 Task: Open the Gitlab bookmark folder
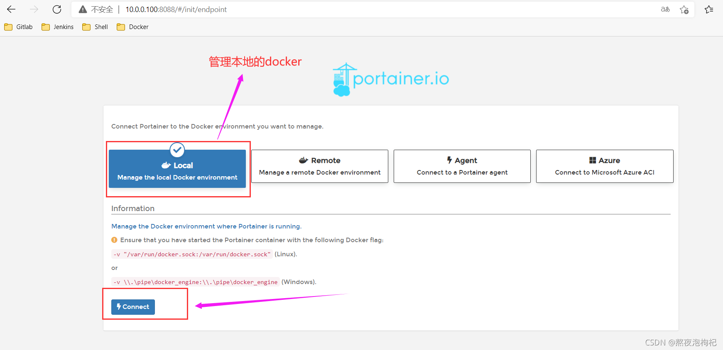(x=18, y=27)
